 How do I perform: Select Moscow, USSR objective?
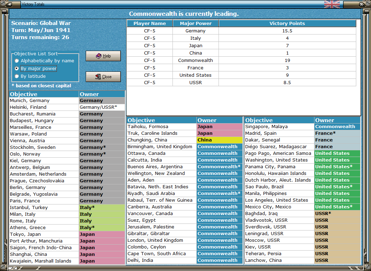(x=279, y=240)
